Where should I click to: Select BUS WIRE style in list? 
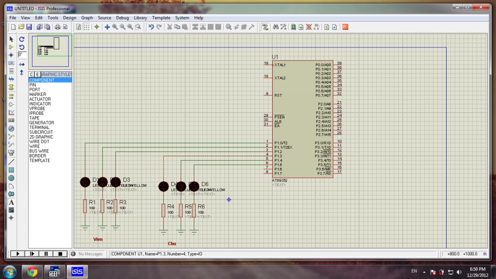39,151
